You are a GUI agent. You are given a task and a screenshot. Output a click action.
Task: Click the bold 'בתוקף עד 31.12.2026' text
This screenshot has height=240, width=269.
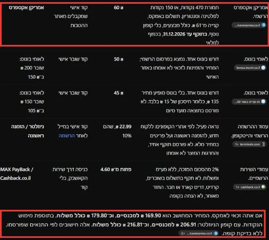(x=185, y=34)
